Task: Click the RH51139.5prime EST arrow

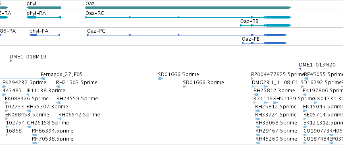Action: pos(275,103)
